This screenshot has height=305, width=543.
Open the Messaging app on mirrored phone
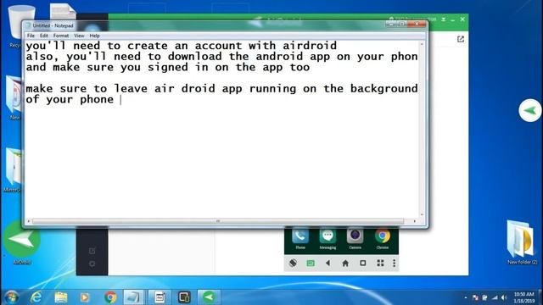327,239
